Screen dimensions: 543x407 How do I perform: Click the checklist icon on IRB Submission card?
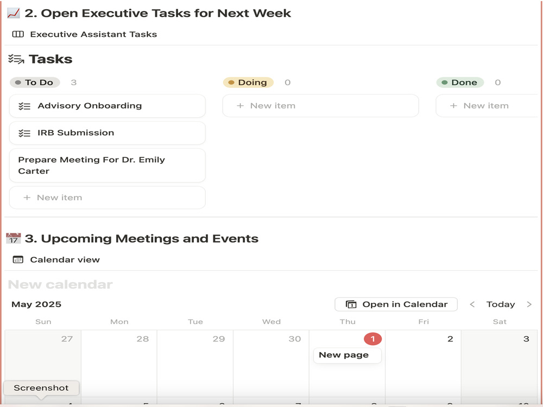(x=24, y=133)
